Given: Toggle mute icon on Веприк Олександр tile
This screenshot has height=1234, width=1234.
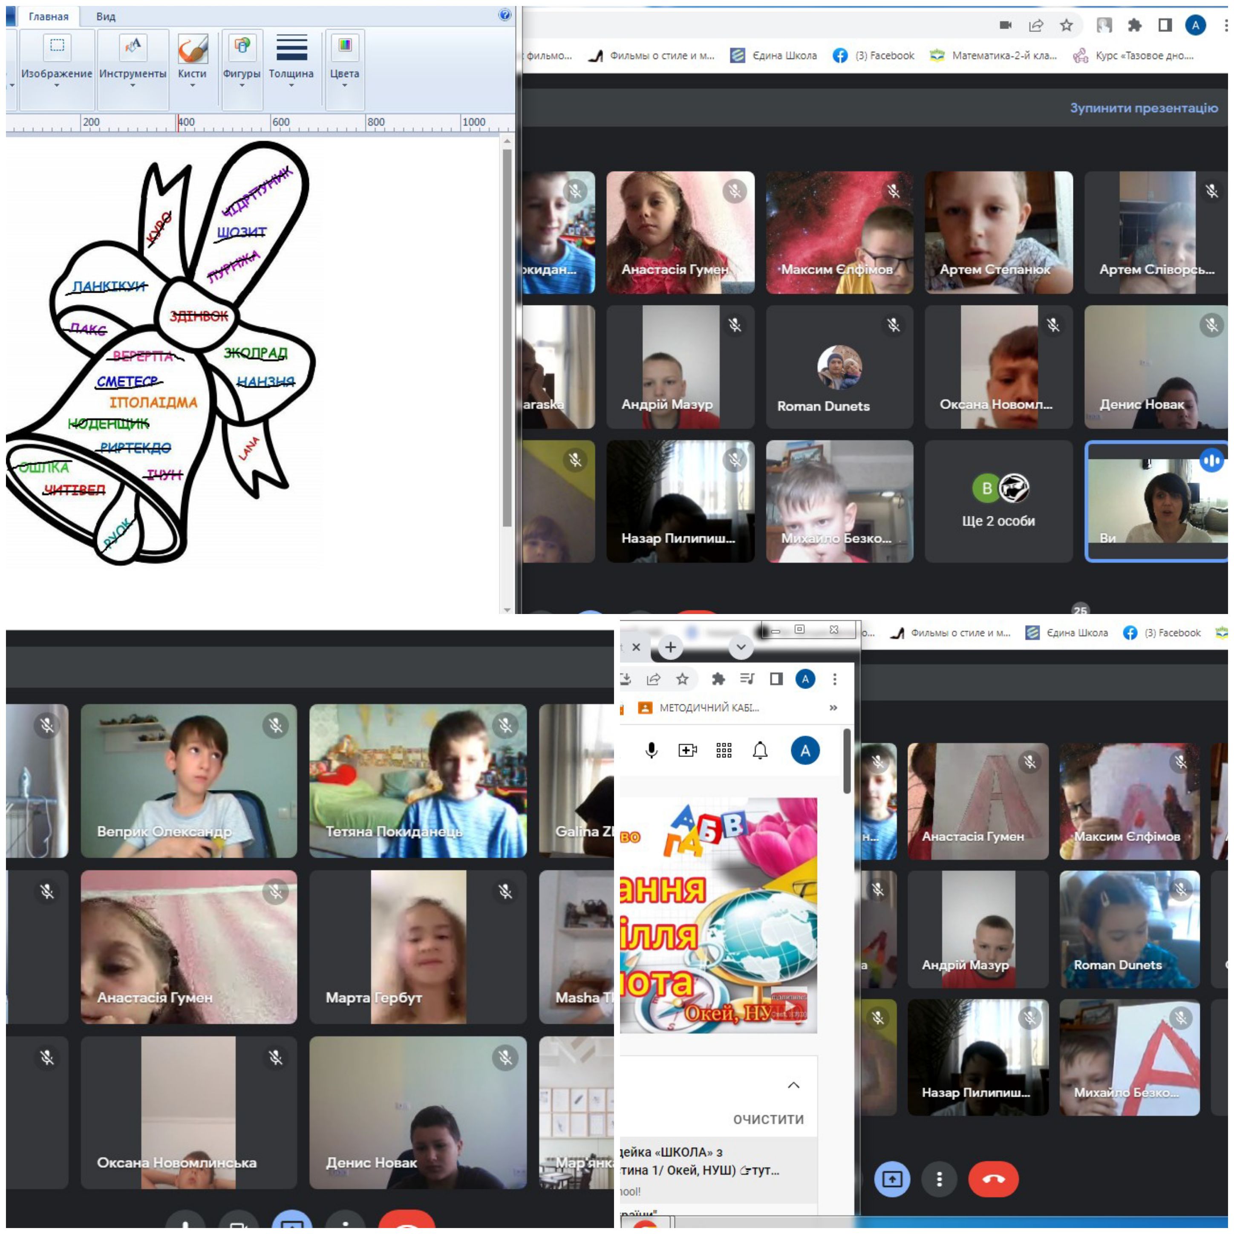Looking at the screenshot, I should tap(275, 725).
